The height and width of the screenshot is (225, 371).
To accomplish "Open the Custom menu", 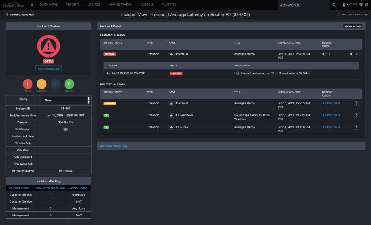I will (148, 5).
